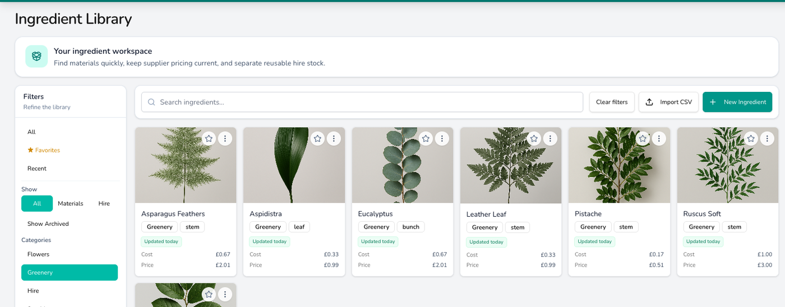Viewport: 785px width, 307px height.
Task: Click the Eucalyptus card title
Action: pyautogui.click(x=376, y=214)
